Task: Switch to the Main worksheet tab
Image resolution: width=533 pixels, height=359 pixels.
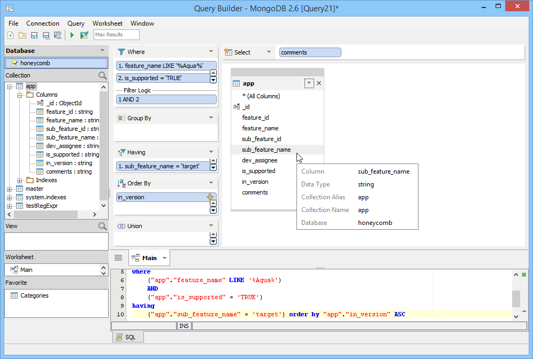Action: (149, 257)
